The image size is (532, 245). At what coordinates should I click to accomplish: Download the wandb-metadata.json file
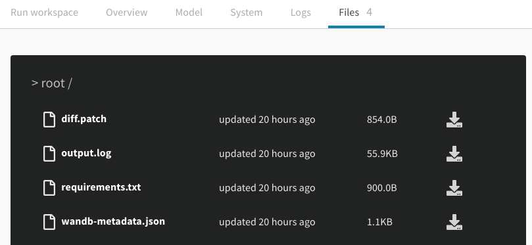click(454, 222)
